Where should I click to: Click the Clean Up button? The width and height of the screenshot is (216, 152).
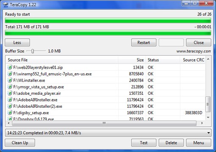tap(20, 143)
